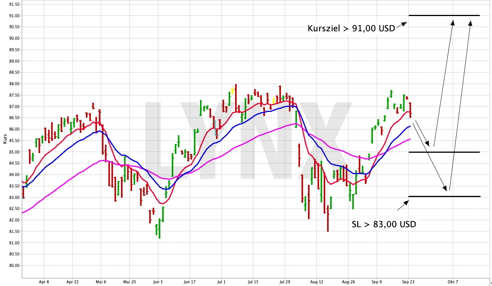
Task: Click the yellow candle near Jul 1
Action: 232,91
